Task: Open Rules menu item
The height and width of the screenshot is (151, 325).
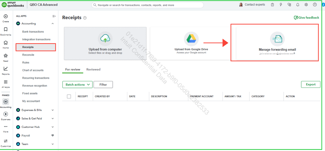Action: 26,62
